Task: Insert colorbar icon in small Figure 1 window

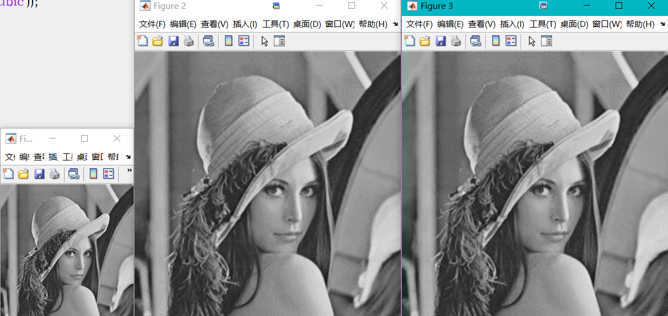Action: [x=94, y=174]
